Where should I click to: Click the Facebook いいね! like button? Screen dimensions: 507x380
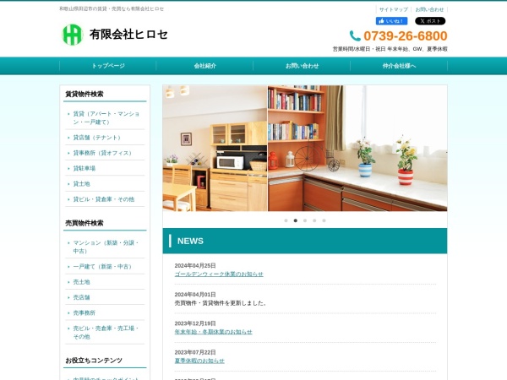click(391, 21)
